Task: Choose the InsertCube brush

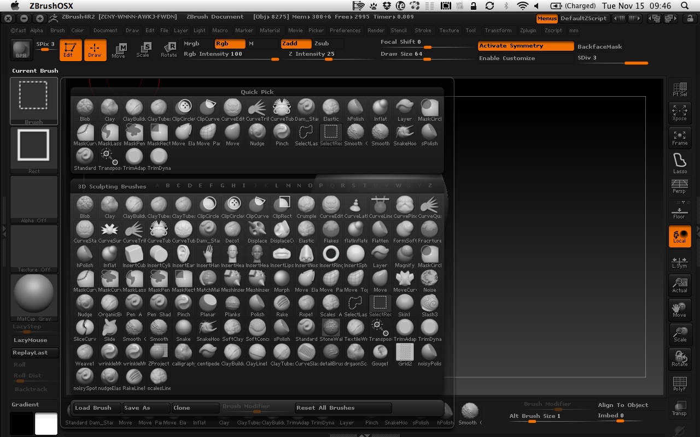Action: [134, 257]
